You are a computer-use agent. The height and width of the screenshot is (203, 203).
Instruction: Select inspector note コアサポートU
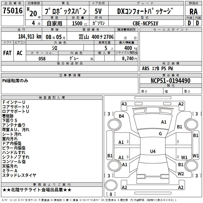pos(15,107)
